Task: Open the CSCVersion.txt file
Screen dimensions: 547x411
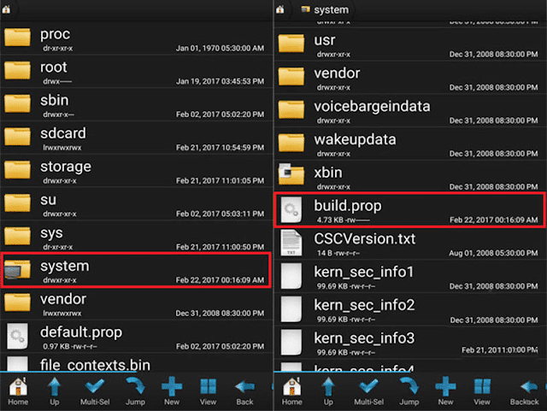Action: pos(410,244)
